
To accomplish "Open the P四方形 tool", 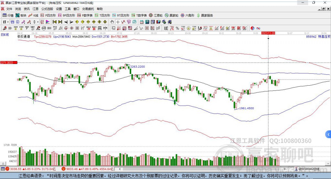I will [x=48, y=16].
